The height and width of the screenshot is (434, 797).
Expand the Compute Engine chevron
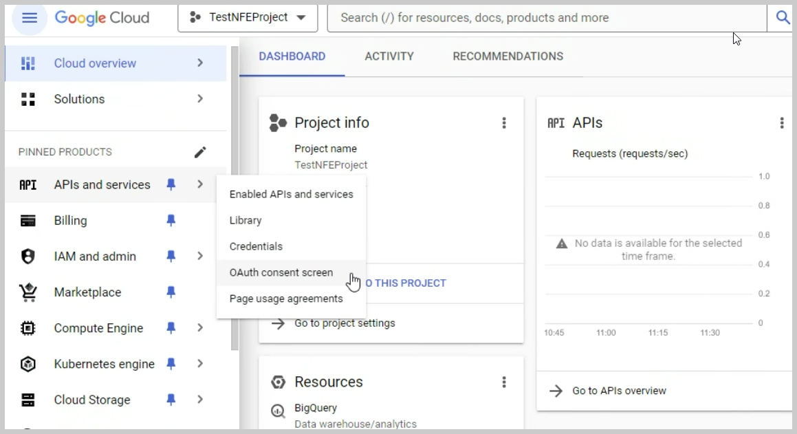pos(200,328)
